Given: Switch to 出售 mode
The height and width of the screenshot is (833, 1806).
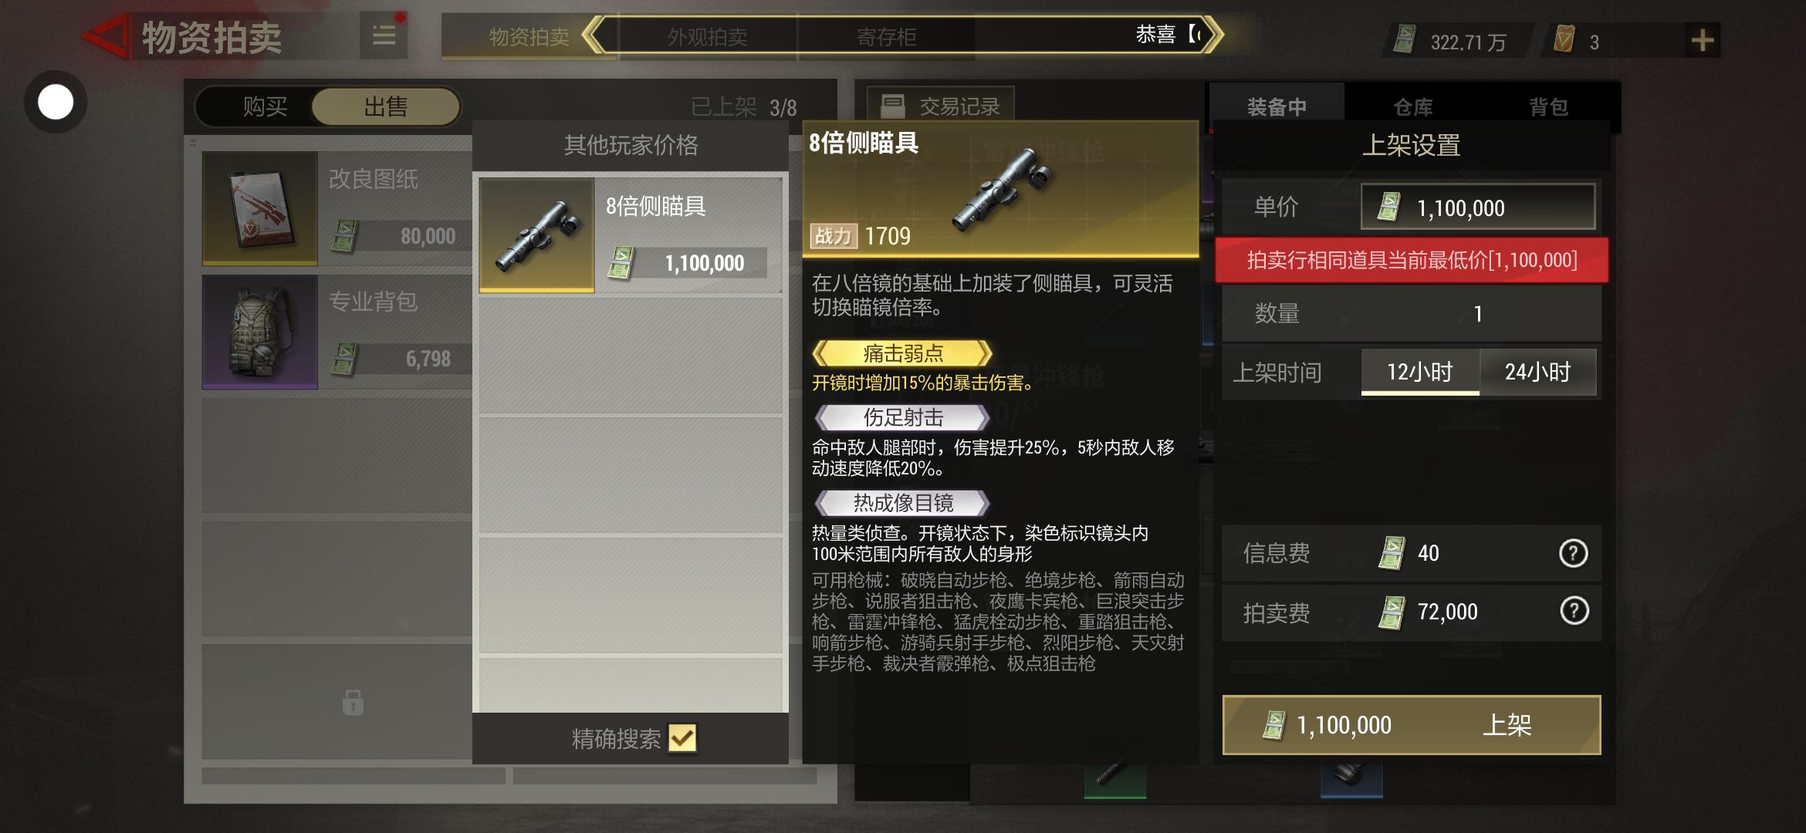Looking at the screenshot, I should (386, 106).
